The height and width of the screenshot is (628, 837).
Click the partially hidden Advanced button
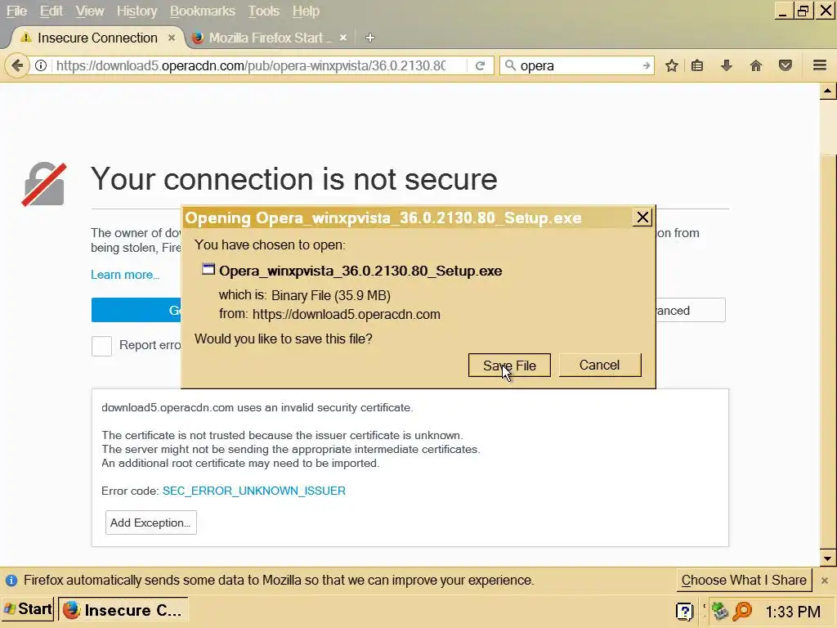[690, 310]
